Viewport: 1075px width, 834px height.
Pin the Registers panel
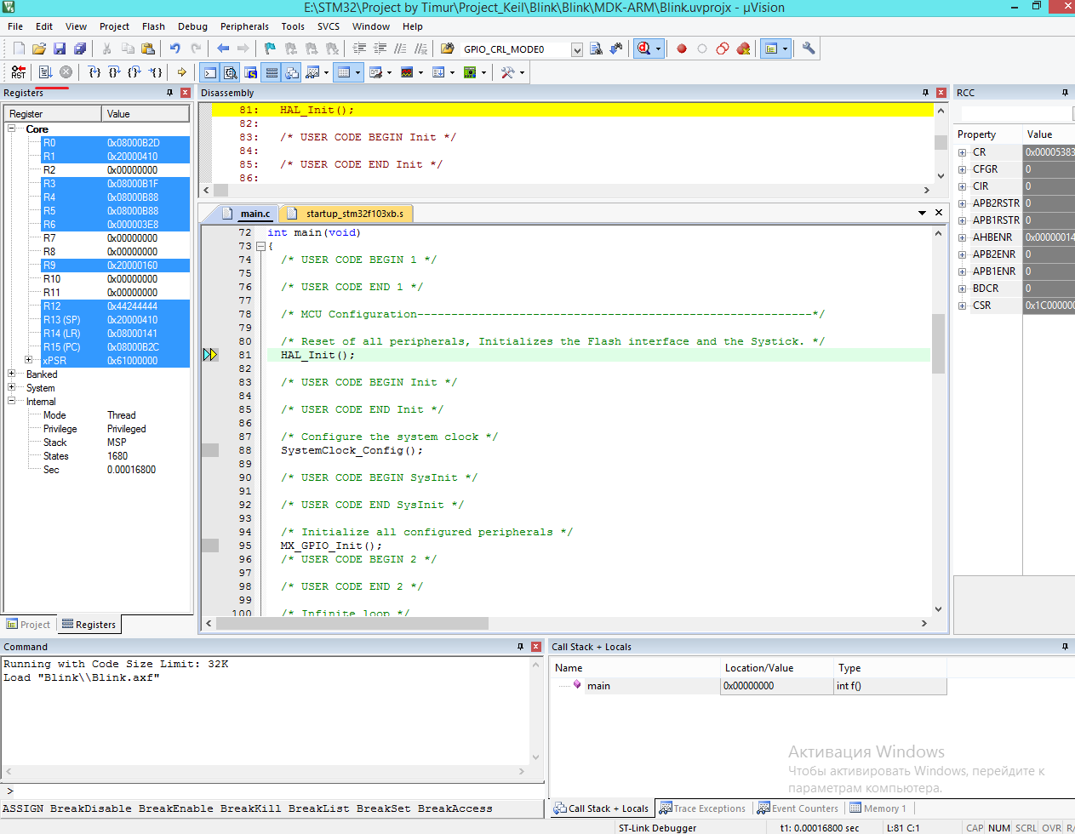tap(169, 93)
